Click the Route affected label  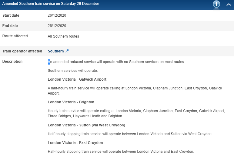point(15,36)
